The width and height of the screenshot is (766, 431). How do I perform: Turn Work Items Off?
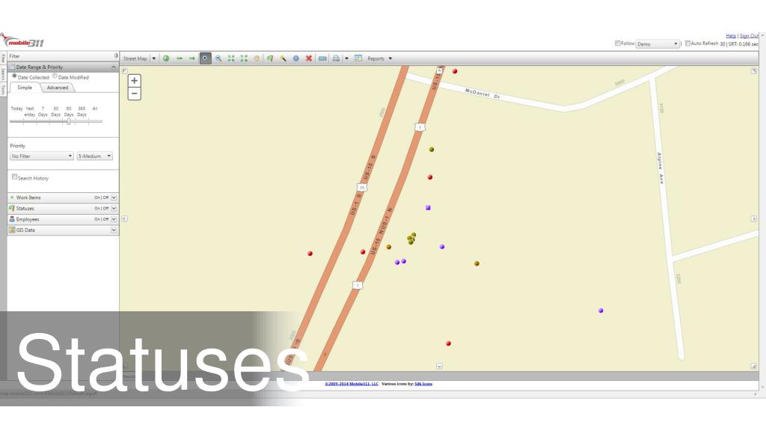(x=105, y=198)
